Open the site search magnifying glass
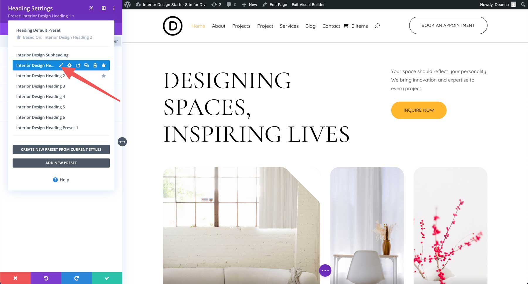Viewport: 528px width, 284px height. coord(377,26)
